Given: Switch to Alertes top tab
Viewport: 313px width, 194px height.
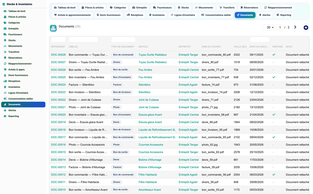Looking at the screenshot, I should (264, 15).
